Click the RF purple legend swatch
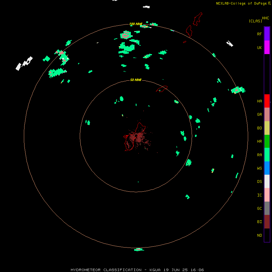The width and height of the screenshot is (272, 272). (x=267, y=34)
